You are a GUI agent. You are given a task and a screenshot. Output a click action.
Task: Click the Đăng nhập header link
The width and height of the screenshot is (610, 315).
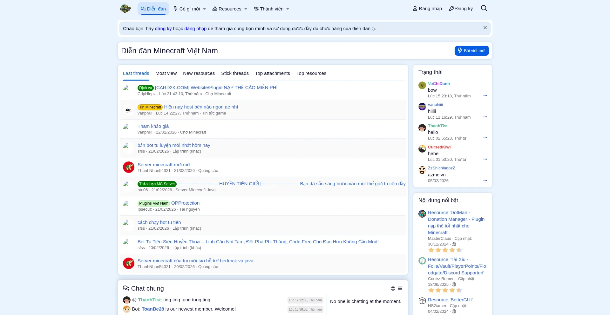(427, 9)
